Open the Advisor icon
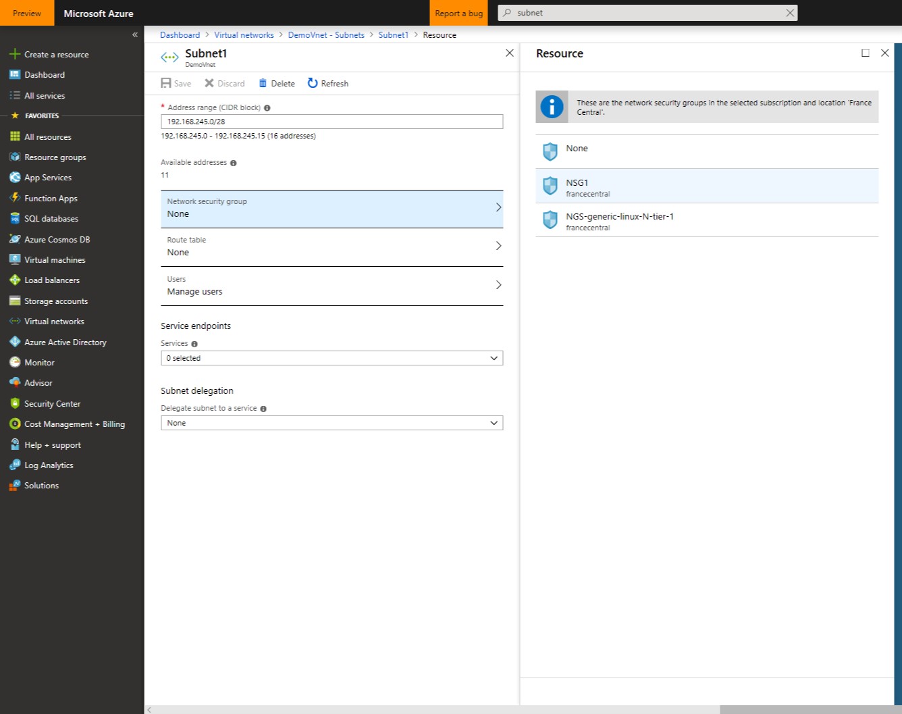The width and height of the screenshot is (902, 714). coord(15,383)
